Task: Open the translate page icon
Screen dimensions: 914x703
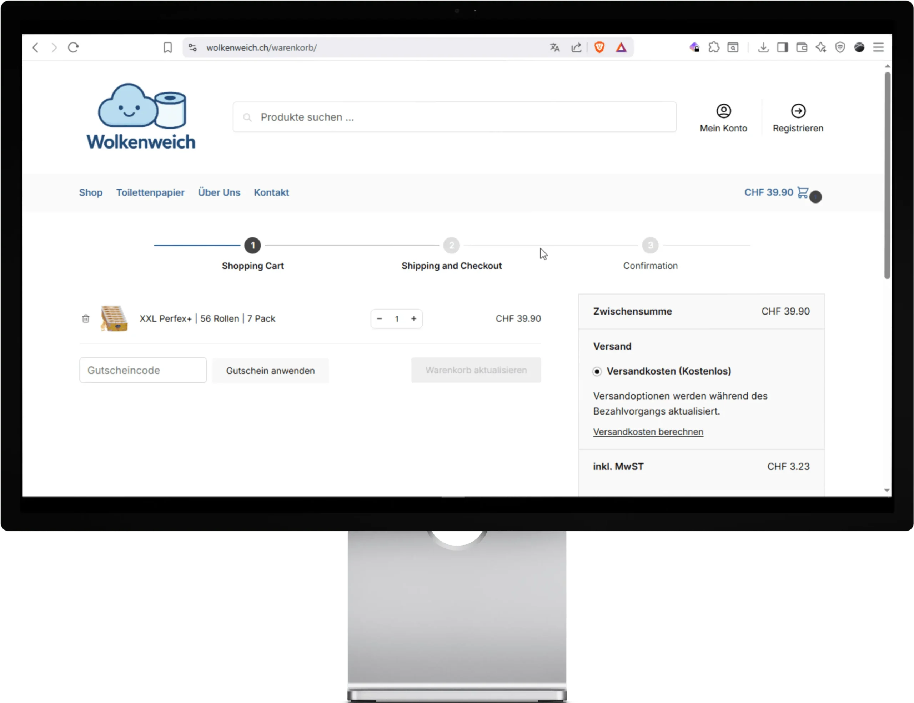Action: [554, 48]
